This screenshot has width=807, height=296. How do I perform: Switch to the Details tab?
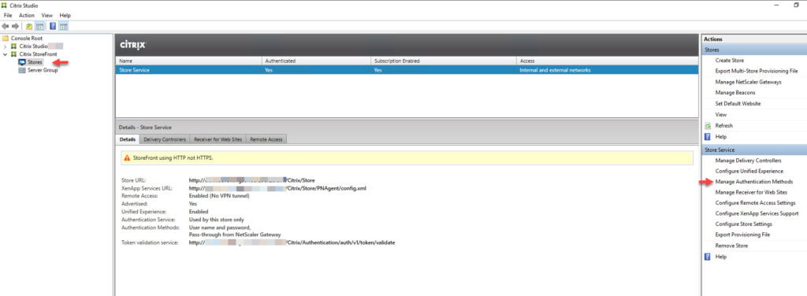click(127, 139)
